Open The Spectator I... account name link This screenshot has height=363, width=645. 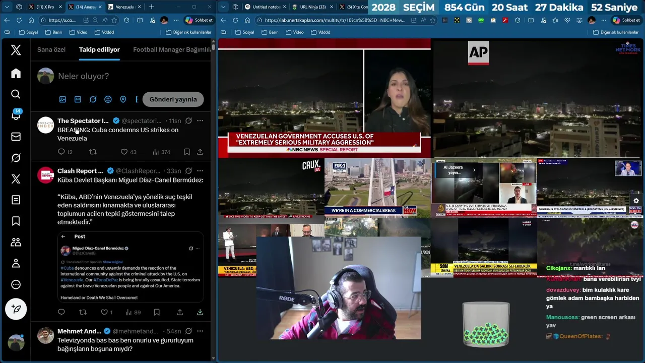pyautogui.click(x=83, y=120)
